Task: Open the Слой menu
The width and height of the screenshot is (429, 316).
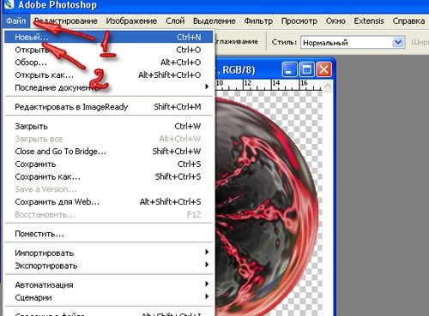Action: (175, 21)
